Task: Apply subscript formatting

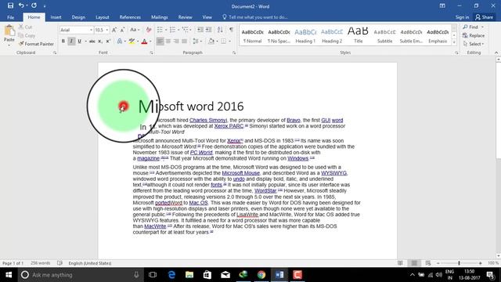Action: [x=100, y=42]
